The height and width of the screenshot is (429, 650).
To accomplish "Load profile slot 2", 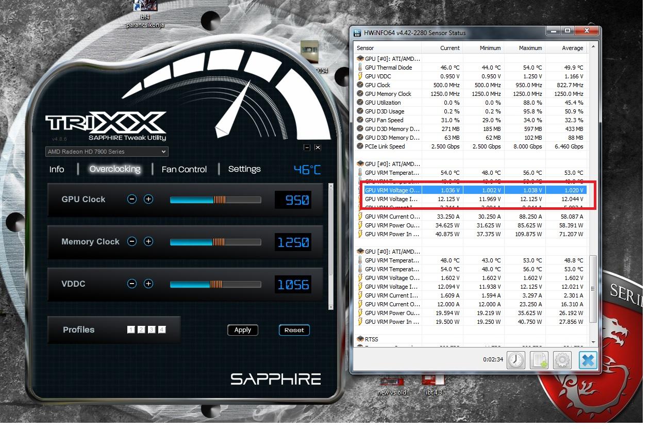I will point(141,329).
